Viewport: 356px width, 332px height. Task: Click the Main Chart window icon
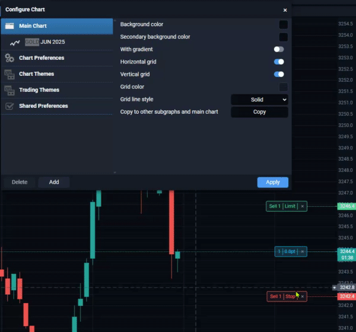click(x=9, y=26)
